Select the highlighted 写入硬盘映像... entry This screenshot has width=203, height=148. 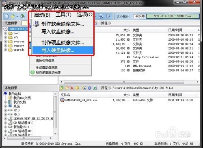(x=63, y=50)
